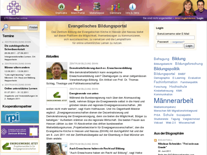Follow the Jetzt registrieren link
The width and height of the screenshot is (207, 155).
click(185, 18)
